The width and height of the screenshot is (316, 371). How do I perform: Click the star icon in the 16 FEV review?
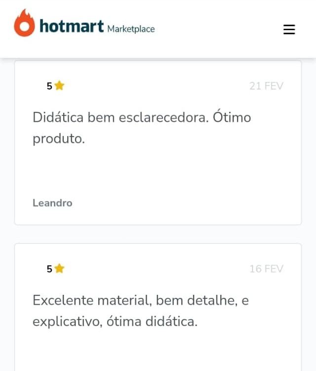[x=59, y=269]
